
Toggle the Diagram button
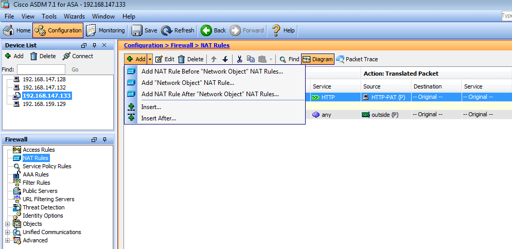(x=317, y=59)
